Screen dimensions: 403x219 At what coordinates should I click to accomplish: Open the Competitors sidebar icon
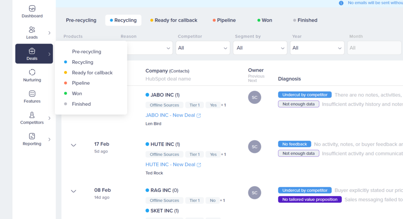(x=32, y=115)
